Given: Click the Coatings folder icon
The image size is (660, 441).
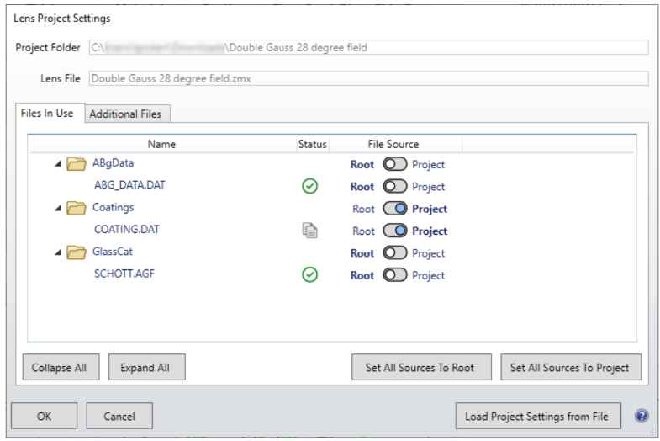Looking at the screenshot, I should coord(77,208).
